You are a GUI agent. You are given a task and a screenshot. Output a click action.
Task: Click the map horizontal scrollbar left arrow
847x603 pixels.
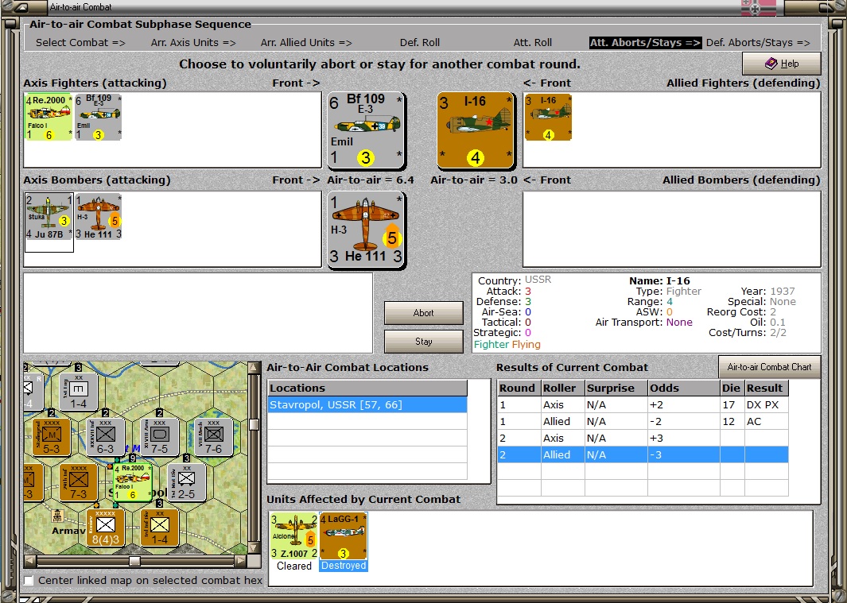pyautogui.click(x=29, y=561)
